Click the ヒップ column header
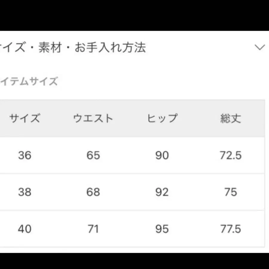This screenshot has width=269, height=269. (x=162, y=118)
